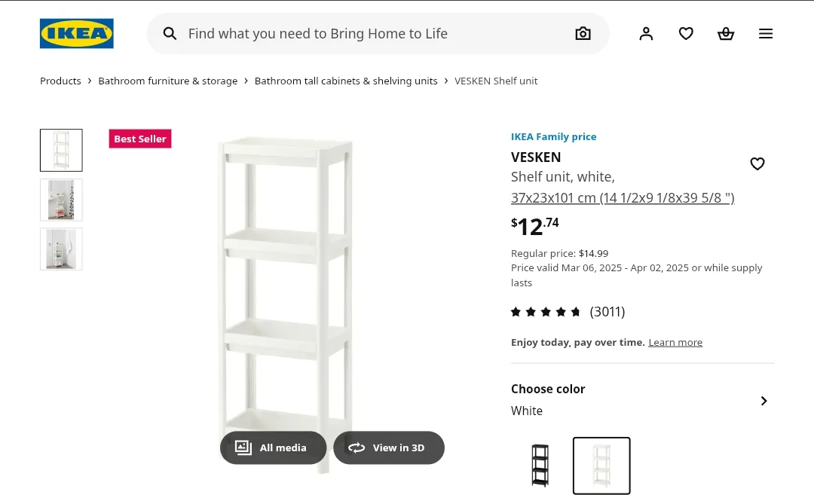This screenshot has height=504, width=814.
Task: Open the All media viewer
Action: tap(273, 447)
